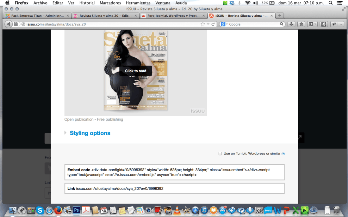Open the Trash in the dock
The image size is (348, 217).
coord(337,210)
